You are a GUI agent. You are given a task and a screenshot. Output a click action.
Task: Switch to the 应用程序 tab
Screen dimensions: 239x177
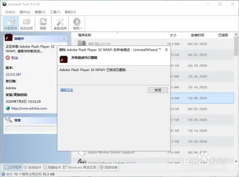13,167
